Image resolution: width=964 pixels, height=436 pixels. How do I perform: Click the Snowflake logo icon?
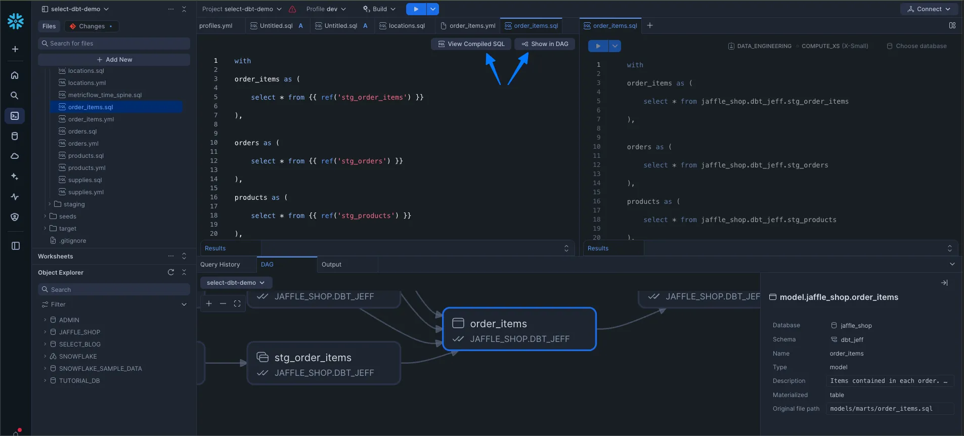click(15, 21)
